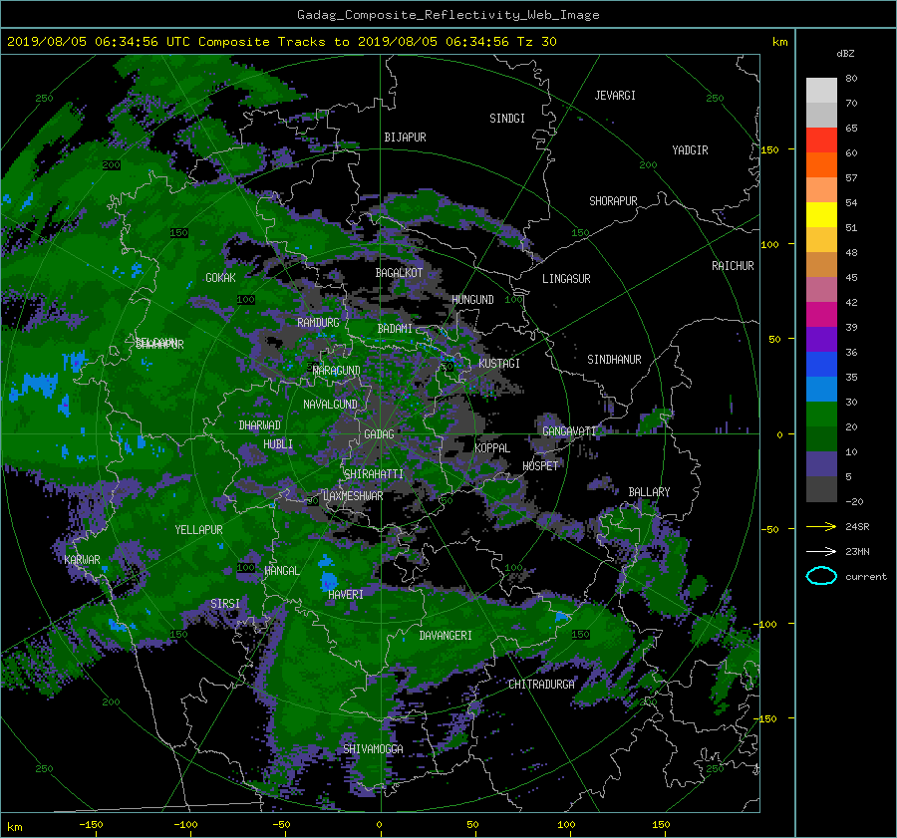Click the YADGIR city label

690,150
